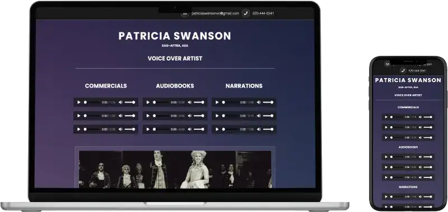Click COMMERCIALS heading on laptop

(106, 86)
